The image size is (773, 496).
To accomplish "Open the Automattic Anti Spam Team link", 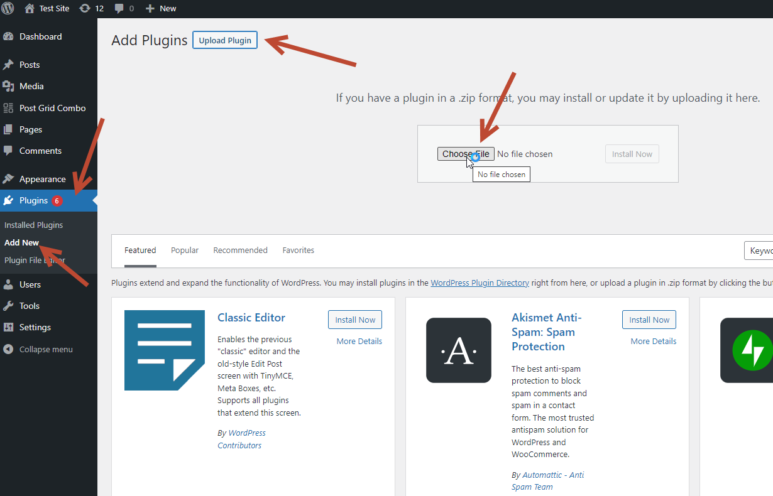I will click(548, 481).
